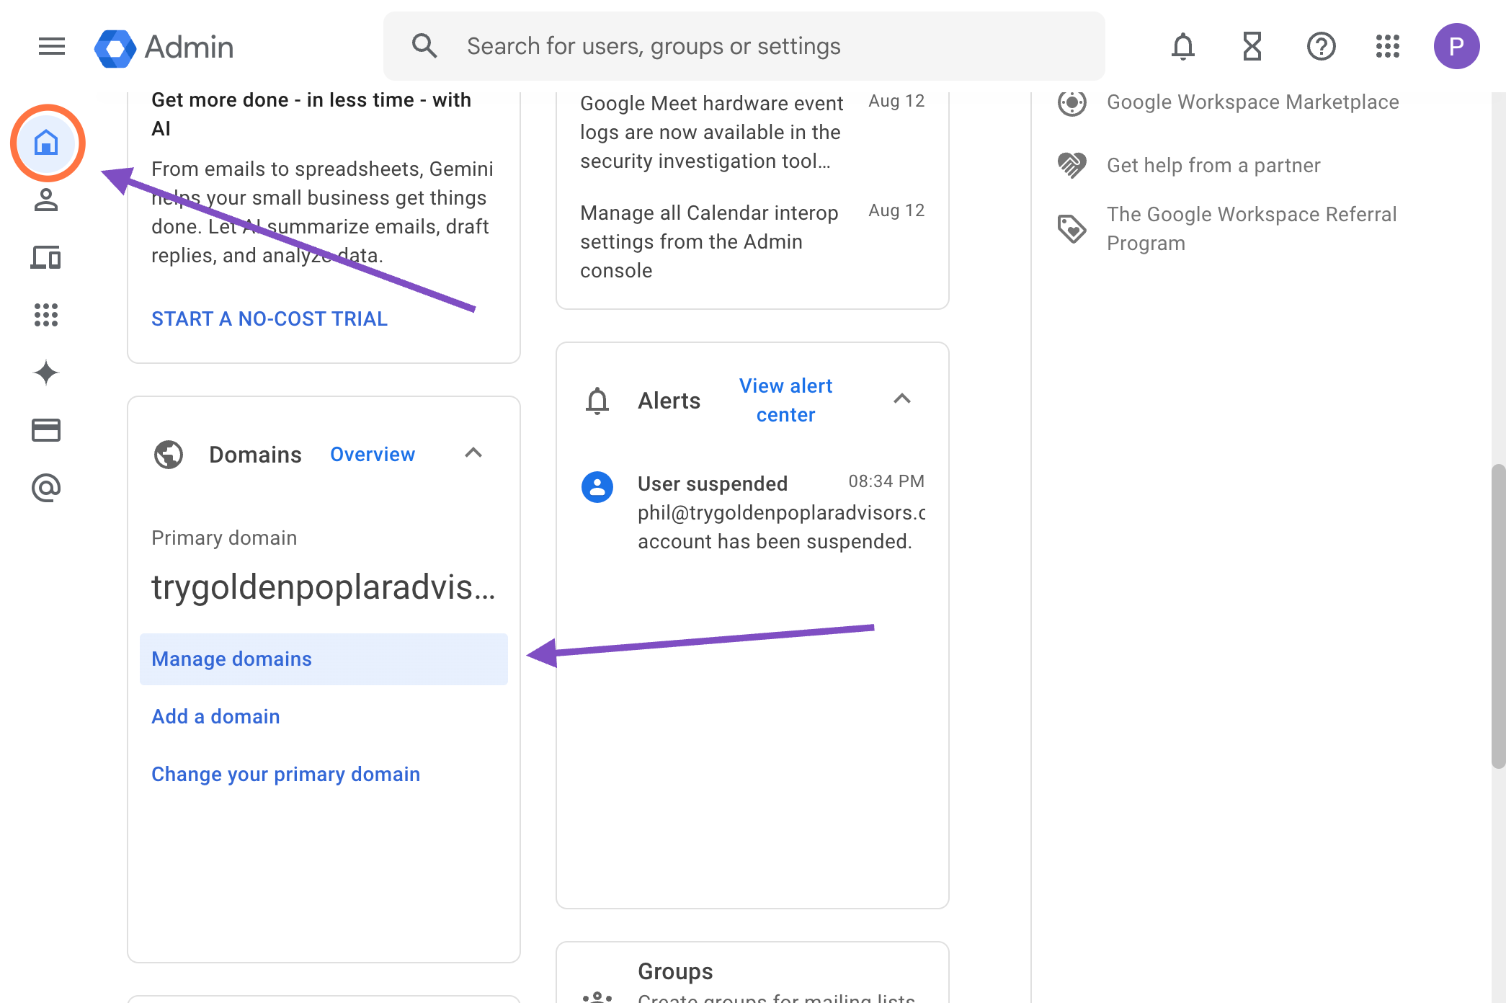Open the notifications bell in header
This screenshot has width=1506, height=1003.
(x=1182, y=47)
